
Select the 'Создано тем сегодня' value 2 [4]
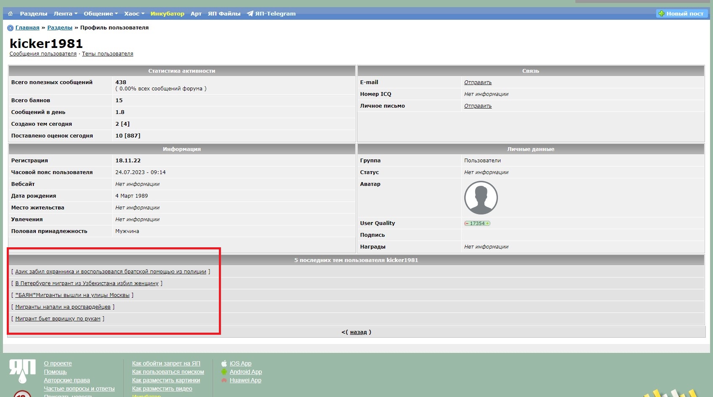click(122, 124)
